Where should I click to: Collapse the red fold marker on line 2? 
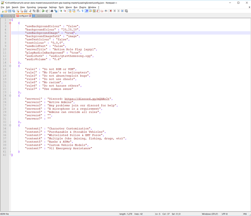tap(10, 23)
